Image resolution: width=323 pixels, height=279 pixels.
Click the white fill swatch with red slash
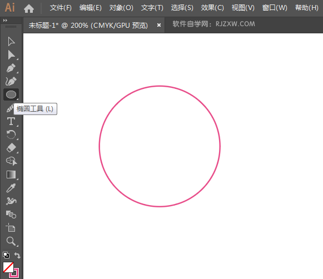8,267
